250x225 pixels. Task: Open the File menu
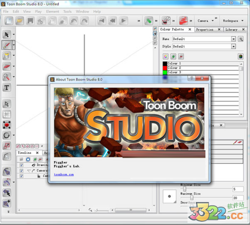point(5,12)
